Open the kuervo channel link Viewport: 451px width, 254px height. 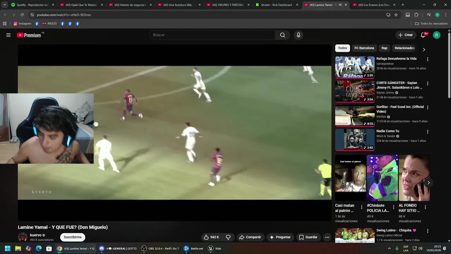[x=36, y=235]
